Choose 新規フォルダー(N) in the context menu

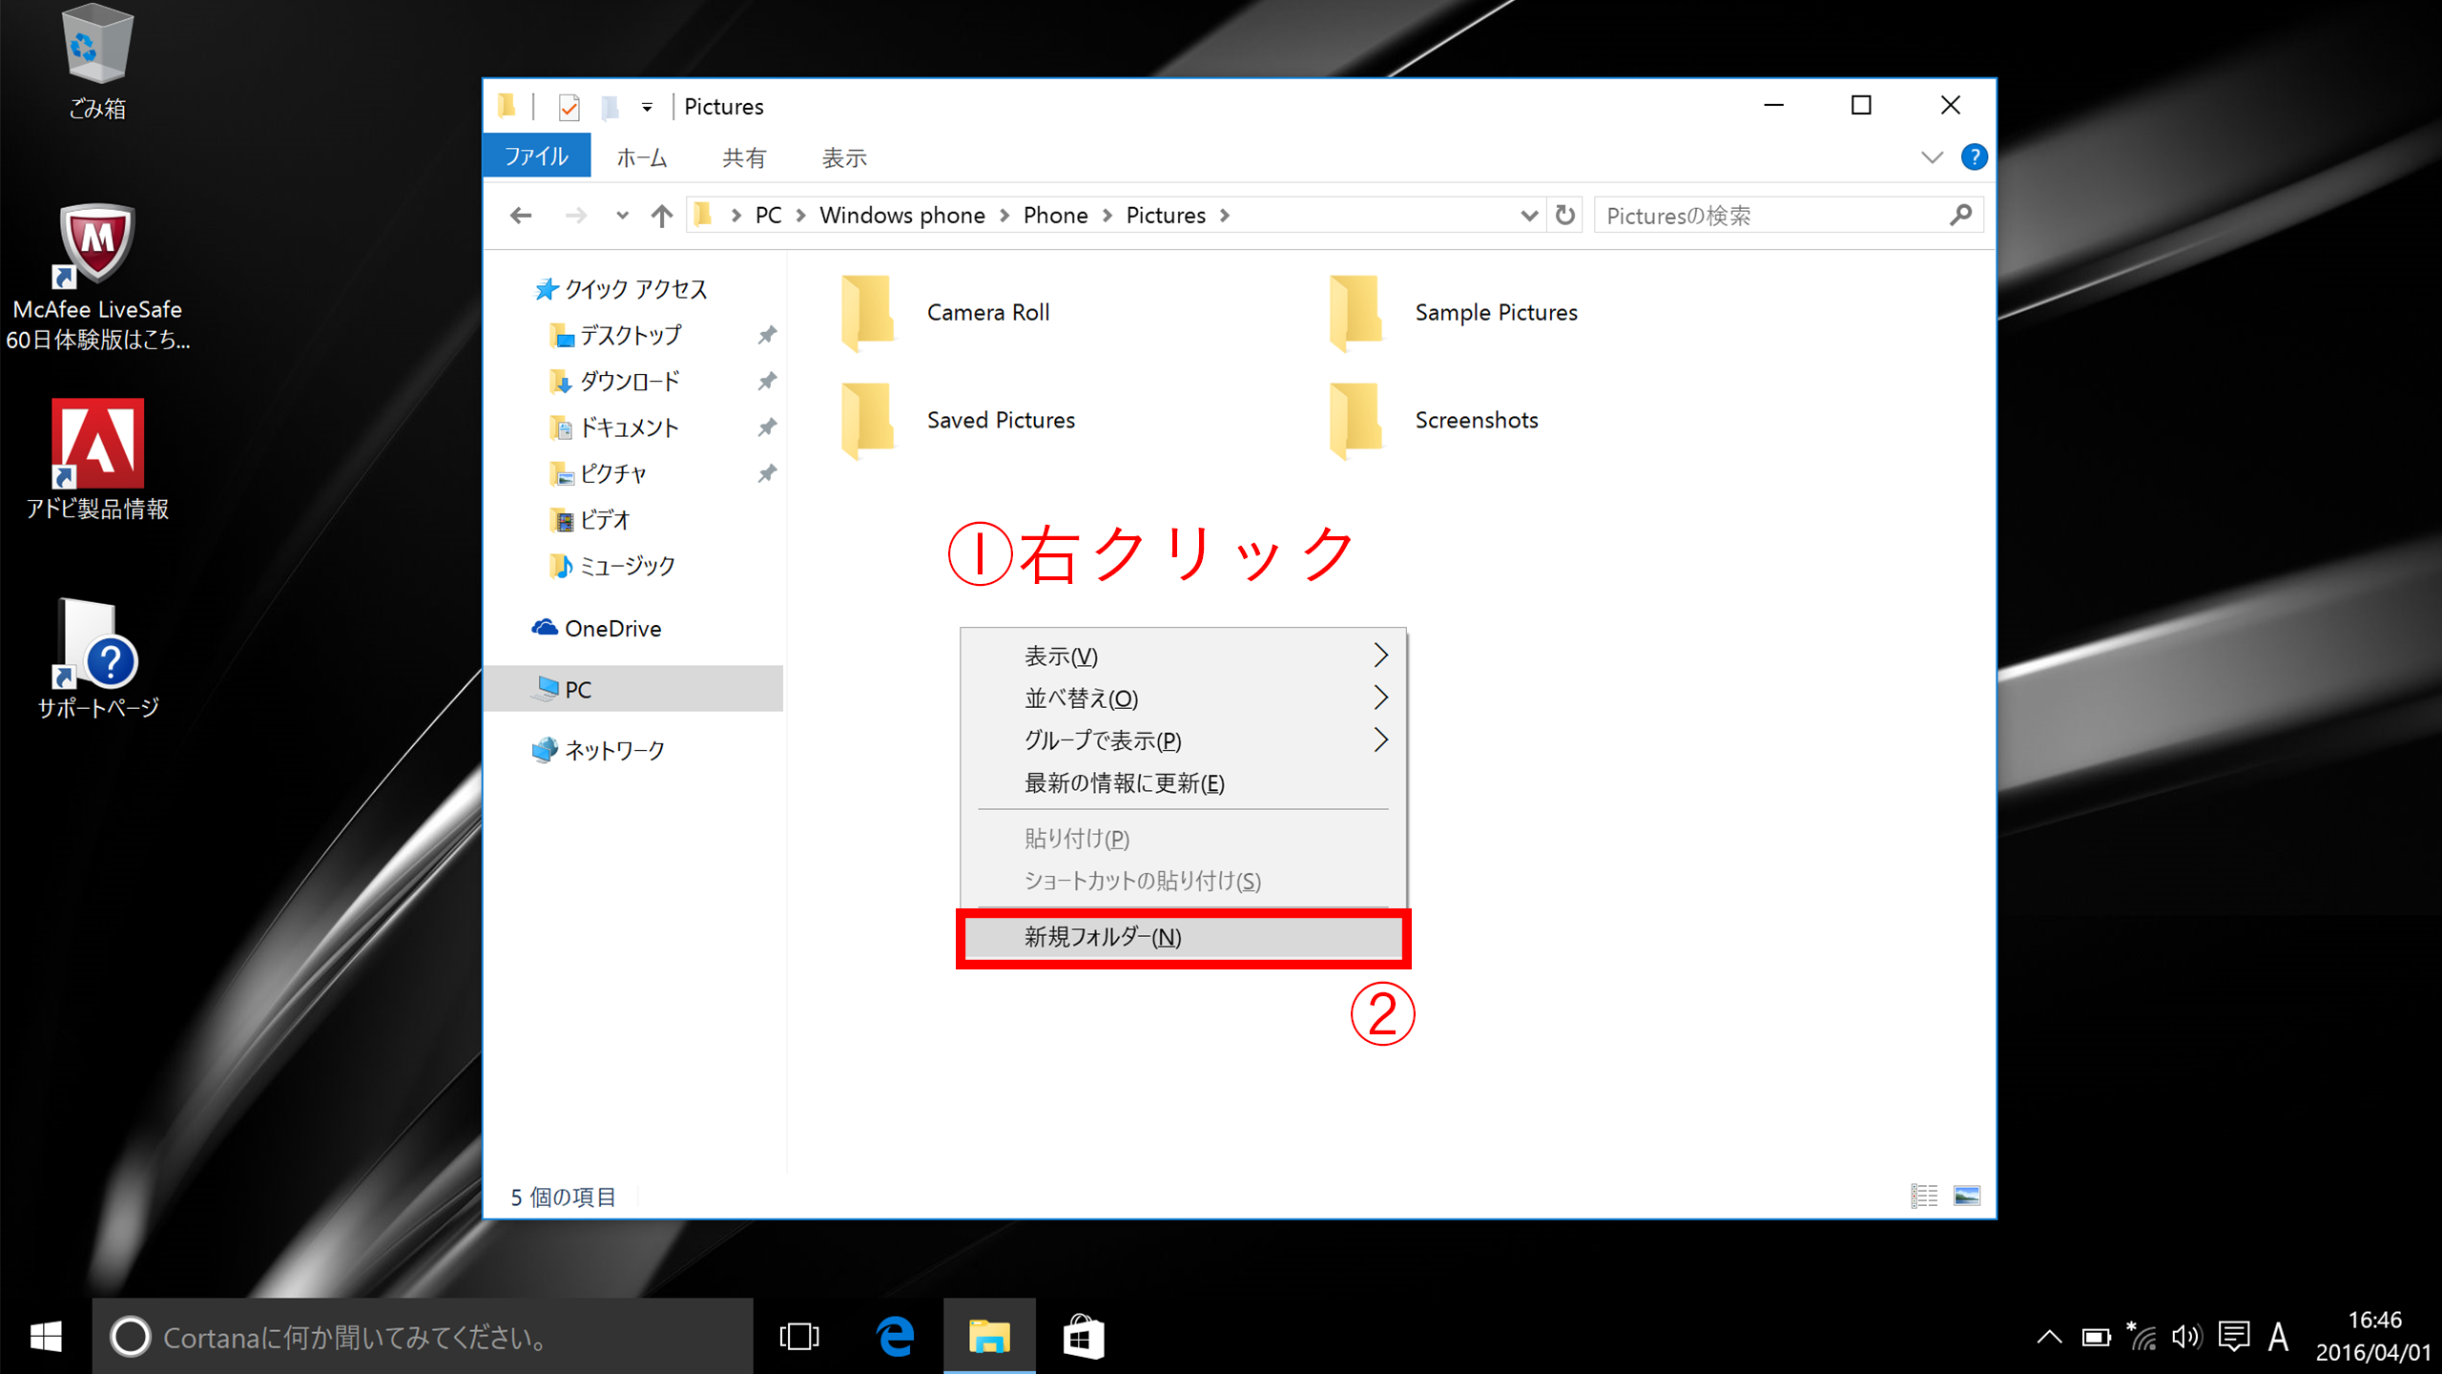tap(1183, 937)
